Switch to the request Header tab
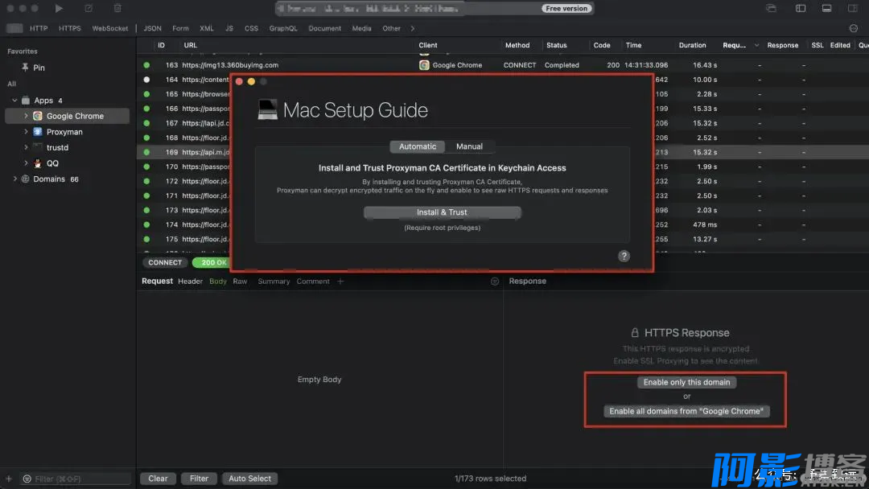The image size is (869, 489). click(x=190, y=281)
